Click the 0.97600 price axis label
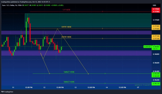The width and height of the screenshot is (162, 94). [156, 20]
